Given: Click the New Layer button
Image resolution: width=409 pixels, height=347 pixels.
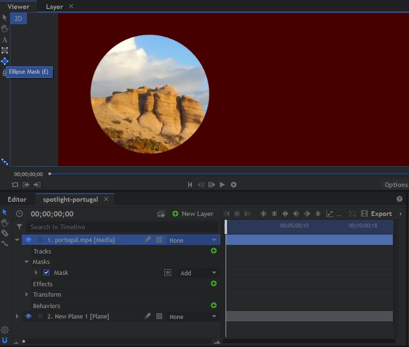Looking at the screenshot, I should coord(193,214).
